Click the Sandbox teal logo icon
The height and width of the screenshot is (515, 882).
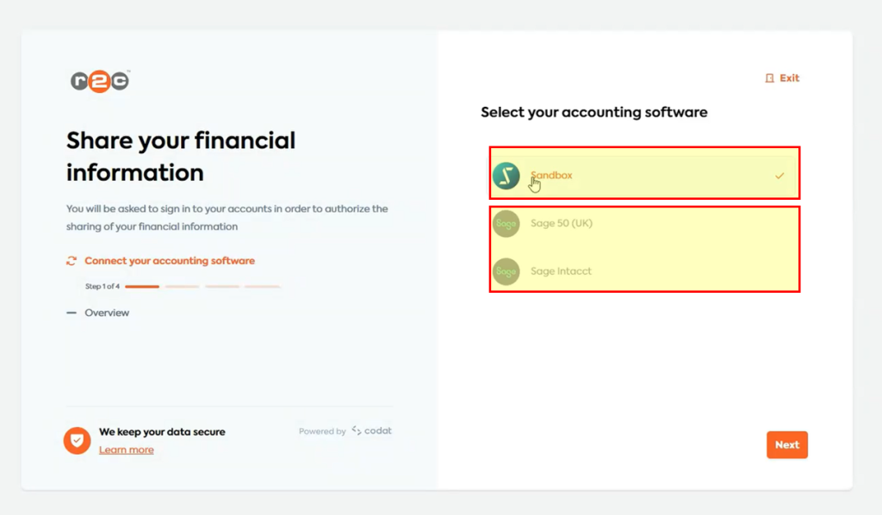pyautogui.click(x=506, y=173)
